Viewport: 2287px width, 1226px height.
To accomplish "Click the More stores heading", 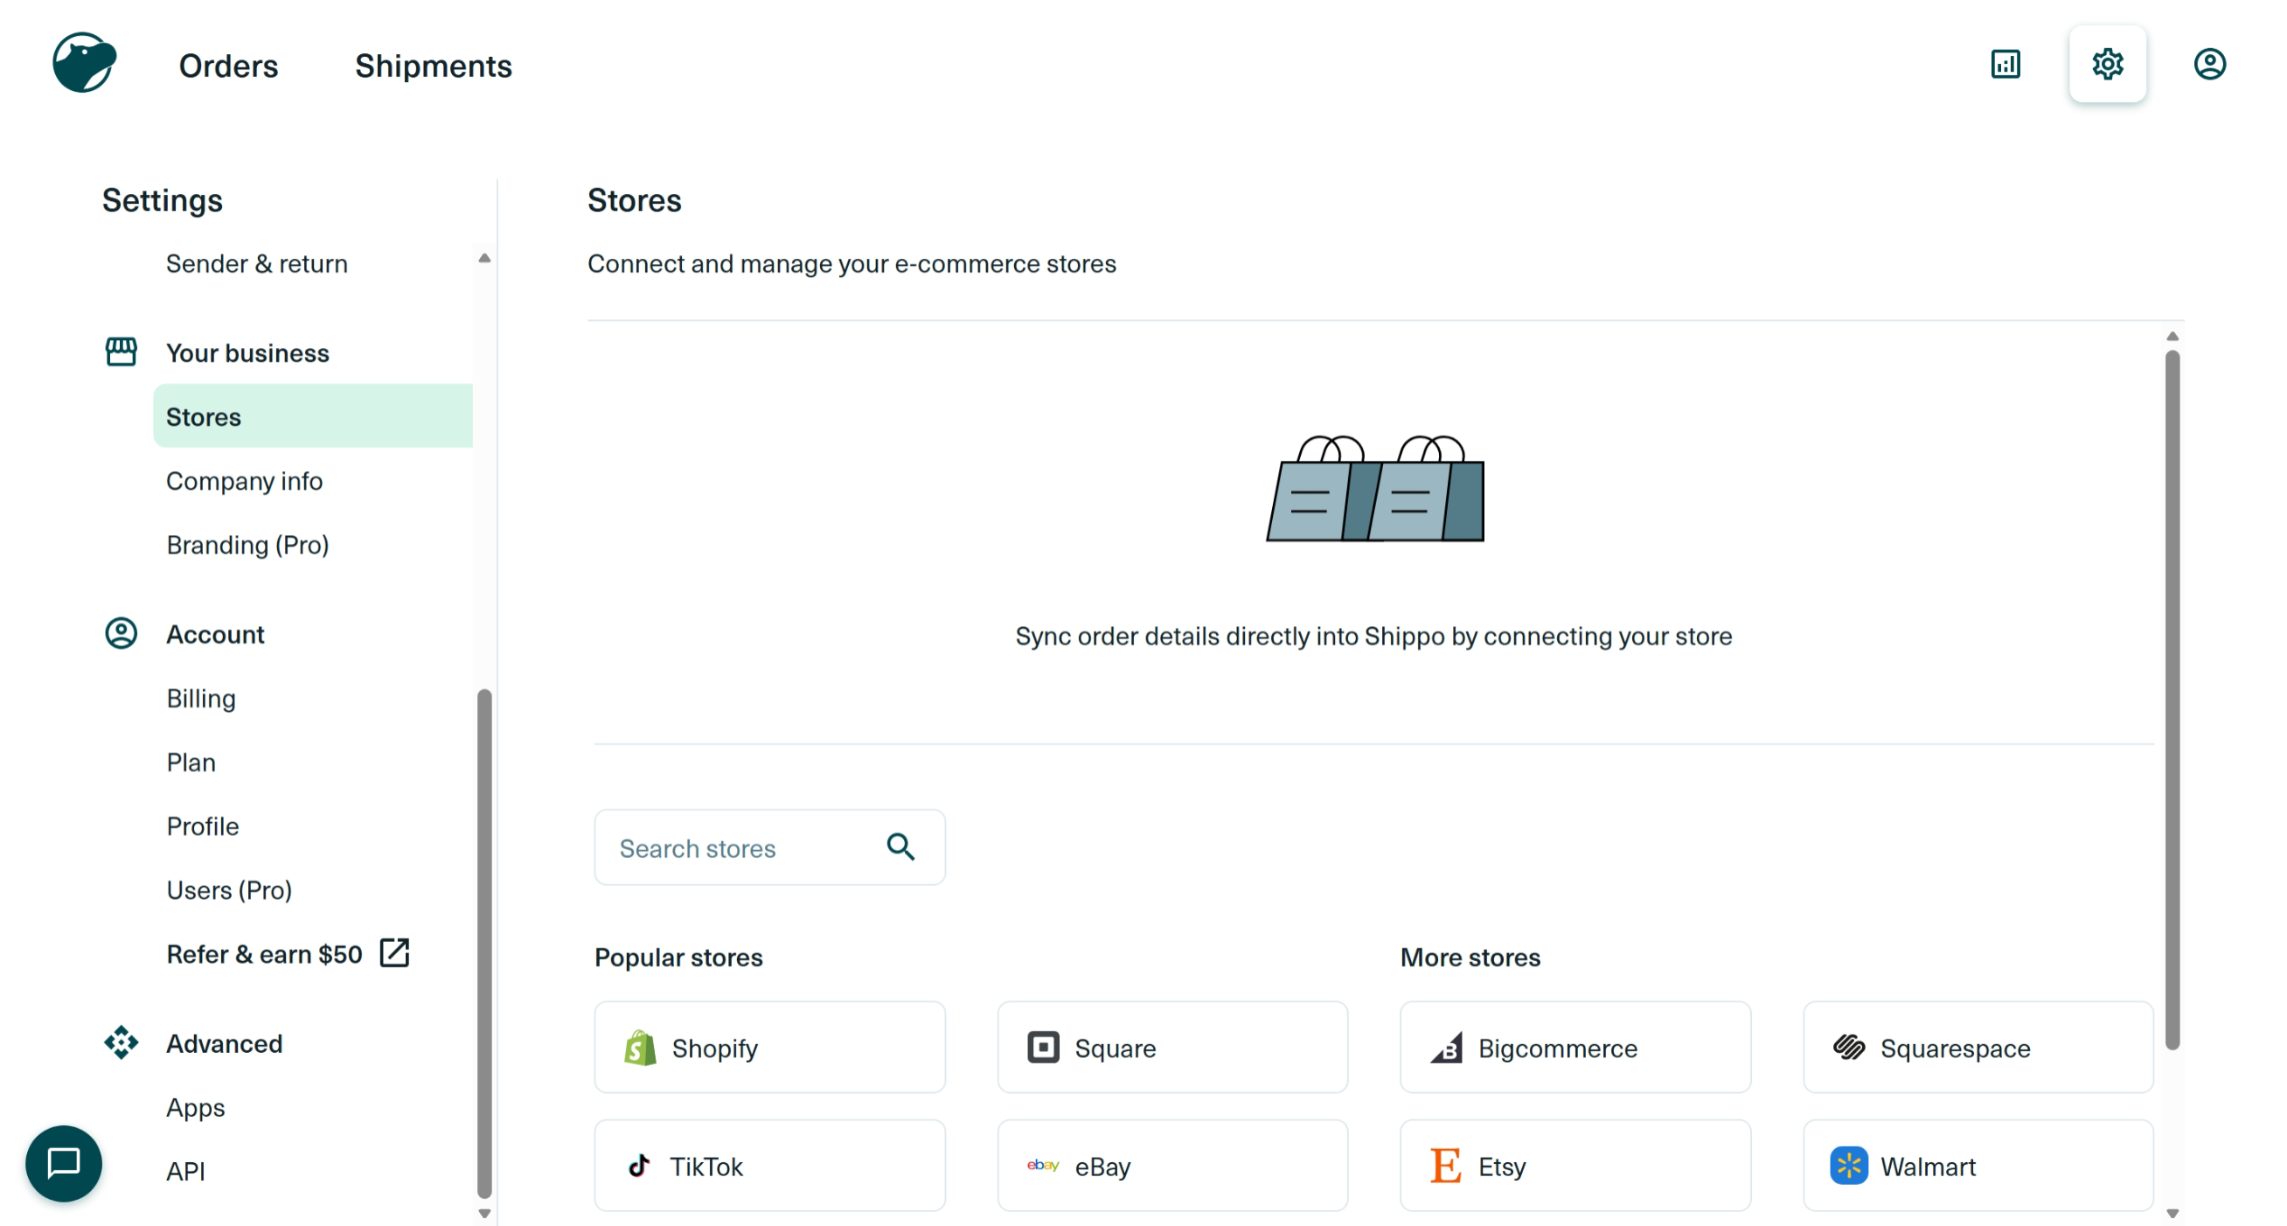I will click(1470, 957).
